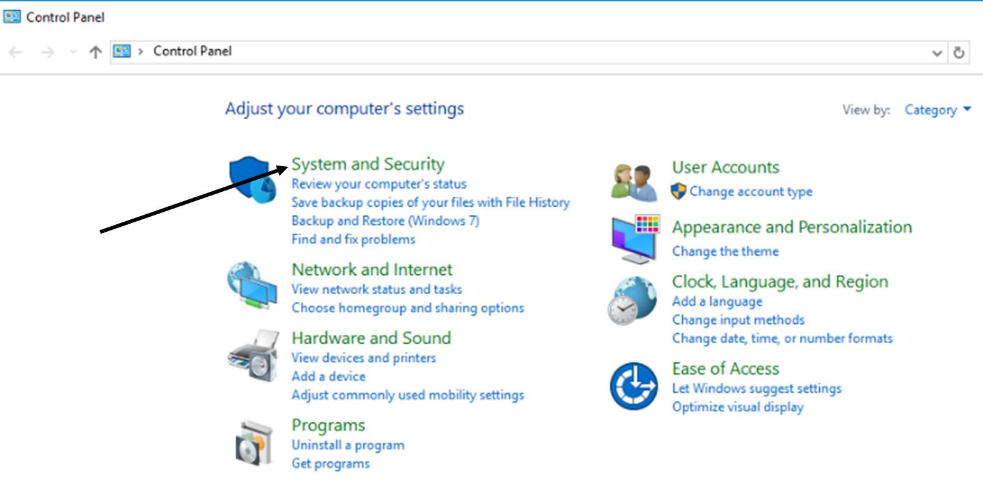Click Get programs link

pyautogui.click(x=330, y=464)
